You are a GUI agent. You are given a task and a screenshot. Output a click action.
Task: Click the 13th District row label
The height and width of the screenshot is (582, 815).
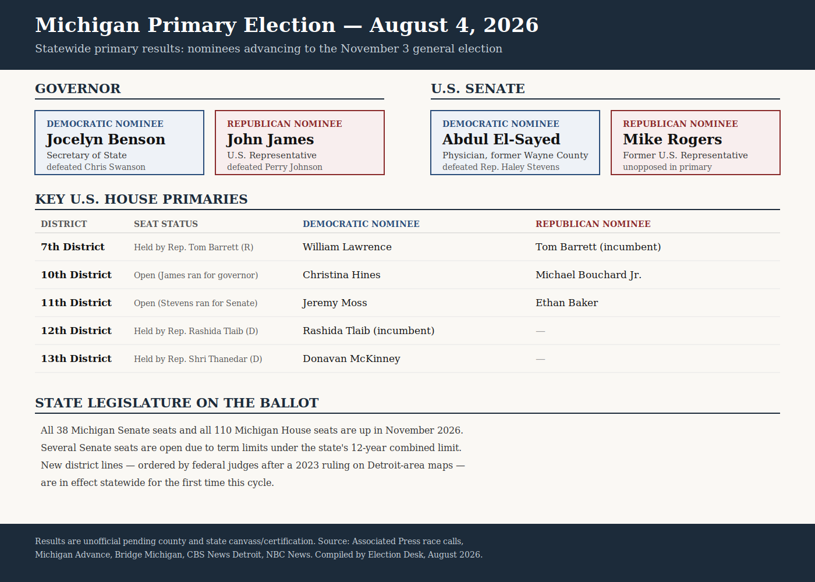(76, 359)
